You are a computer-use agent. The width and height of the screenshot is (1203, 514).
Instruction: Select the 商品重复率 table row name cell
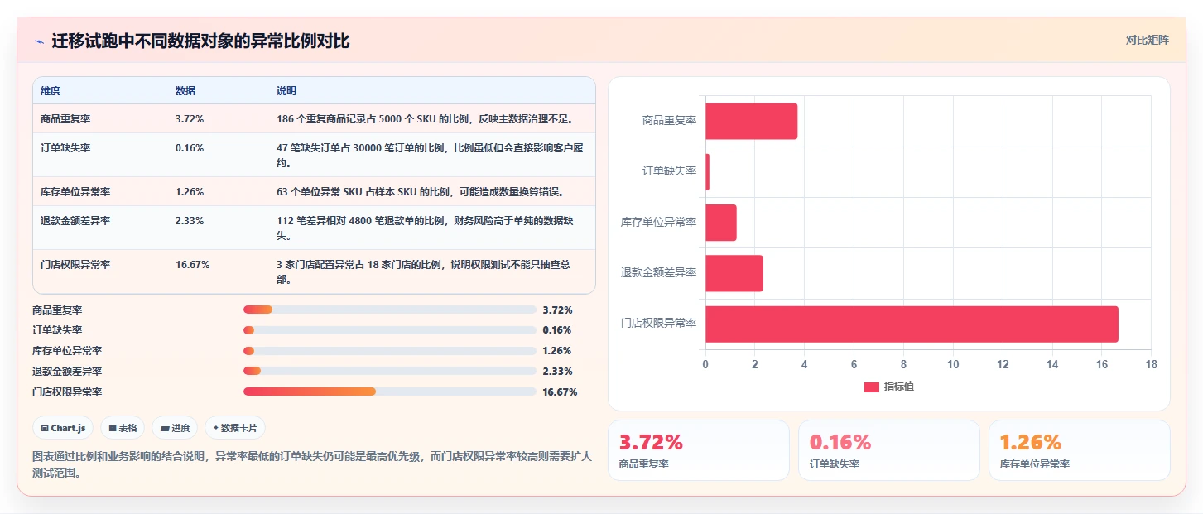pyautogui.click(x=99, y=119)
